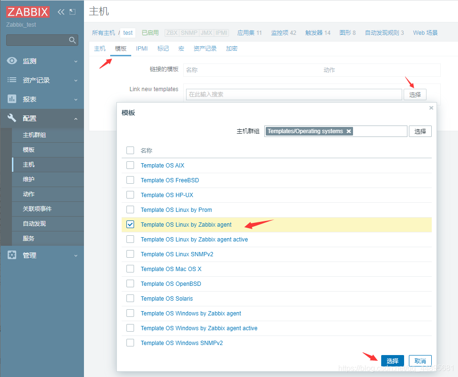Click the ZABBIX logo
This screenshot has width=458, height=377.
[x=28, y=12]
